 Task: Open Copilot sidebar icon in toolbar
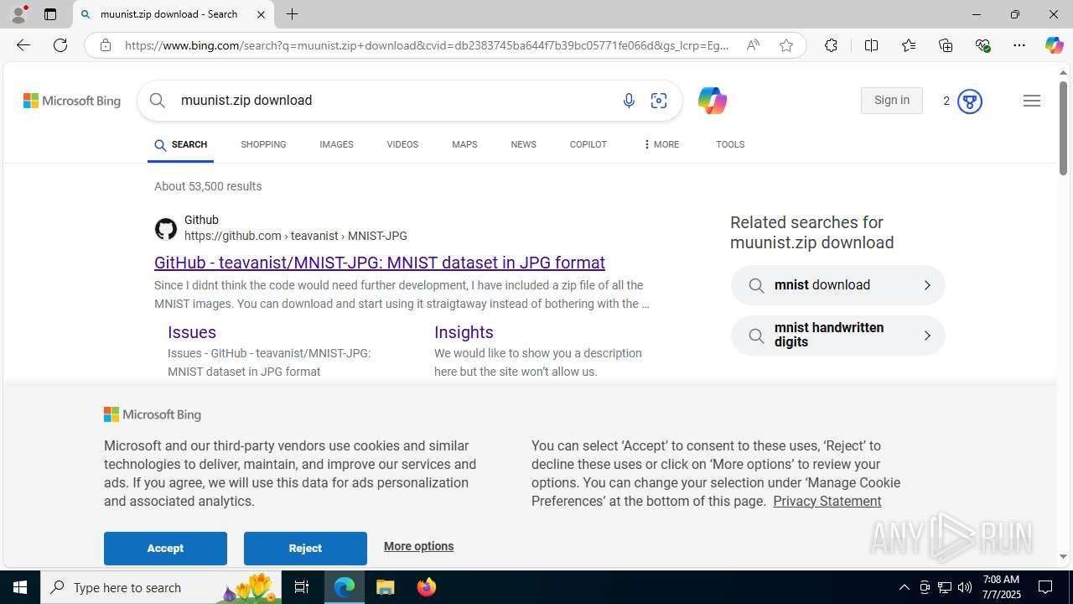[x=1054, y=45]
